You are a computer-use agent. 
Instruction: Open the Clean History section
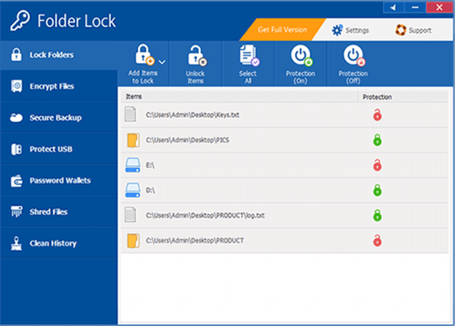tap(59, 243)
